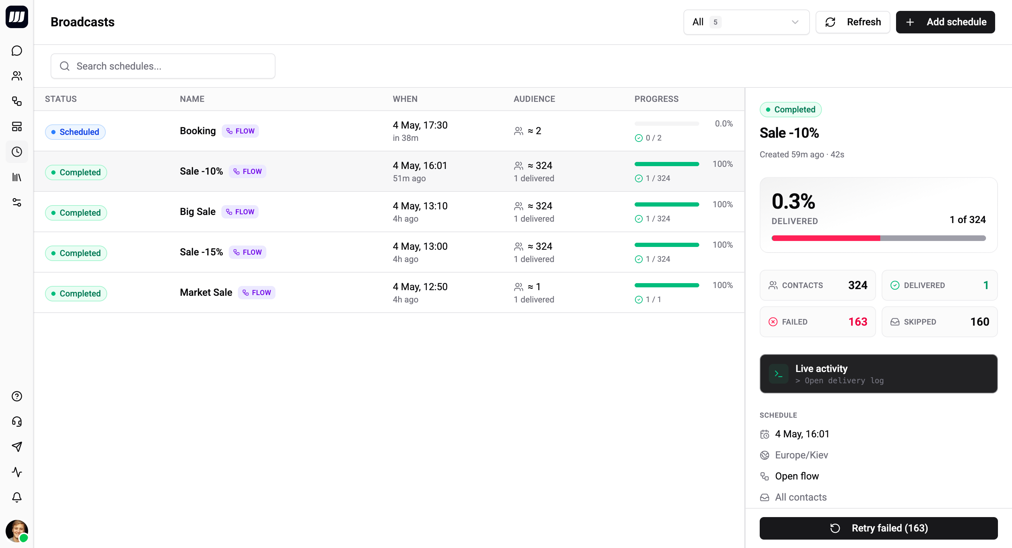The image size is (1012, 548).
Task: Click the Status column header
Action: (x=61, y=99)
